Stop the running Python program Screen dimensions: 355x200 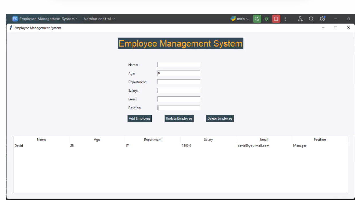(x=276, y=19)
